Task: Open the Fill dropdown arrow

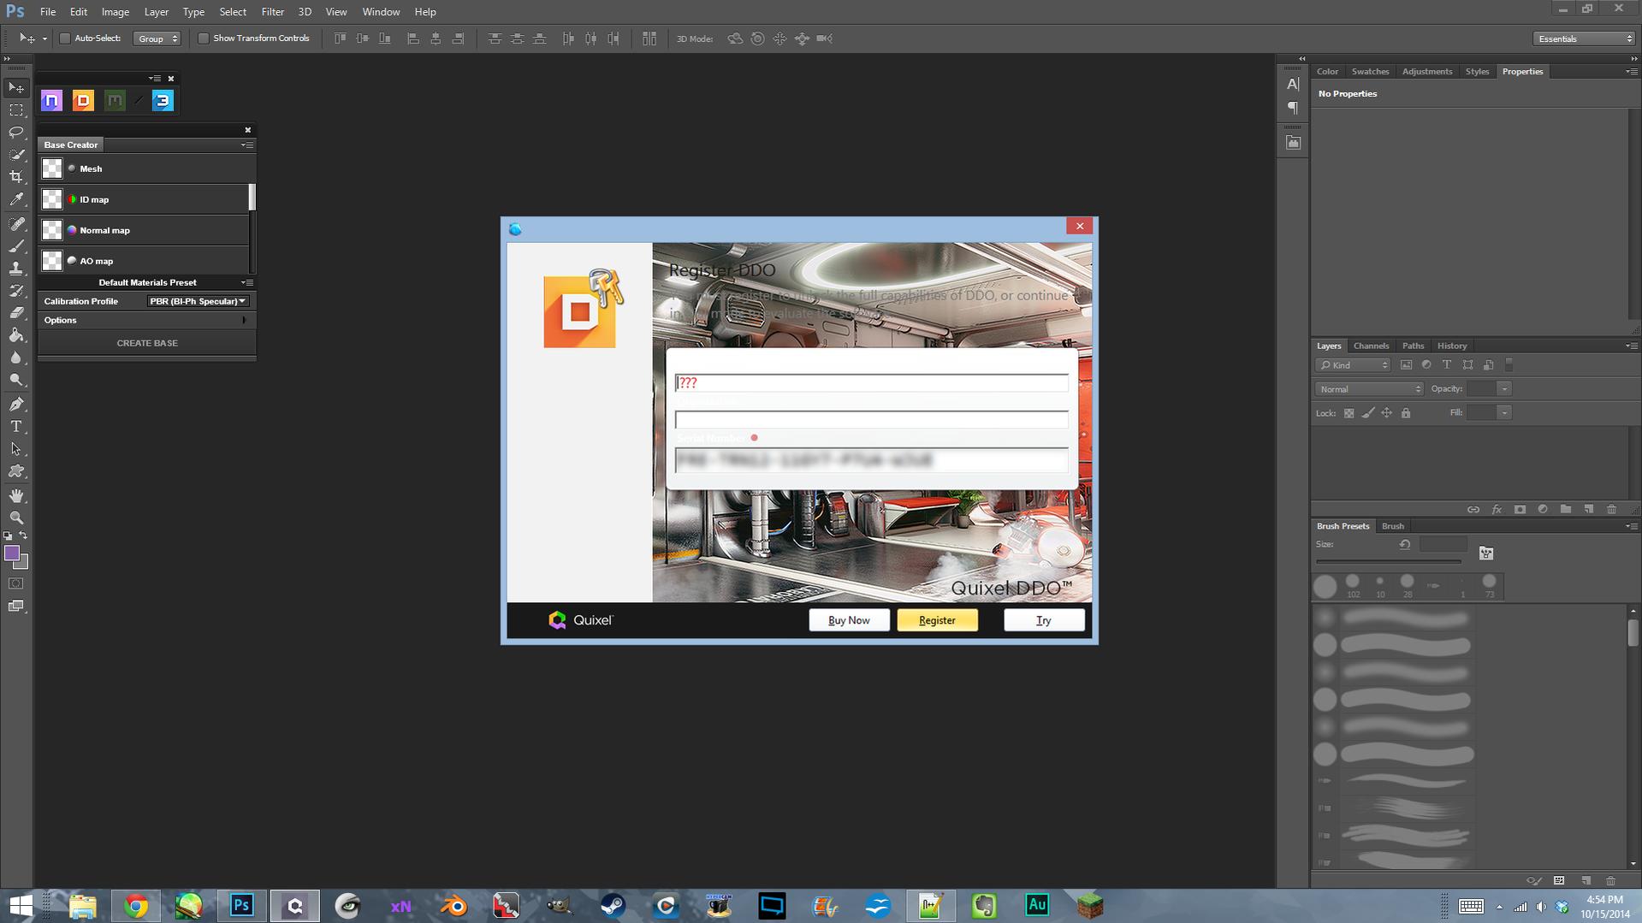Action: tap(1504, 413)
